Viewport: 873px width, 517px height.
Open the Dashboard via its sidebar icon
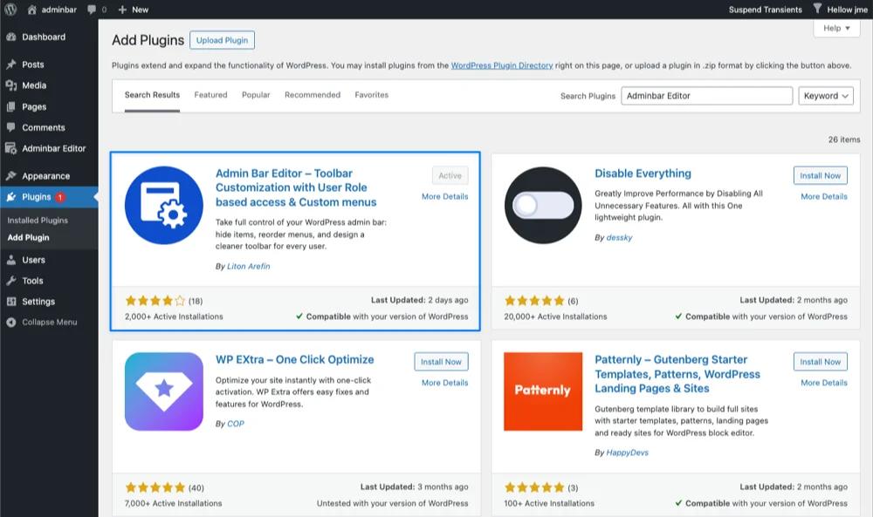point(12,37)
